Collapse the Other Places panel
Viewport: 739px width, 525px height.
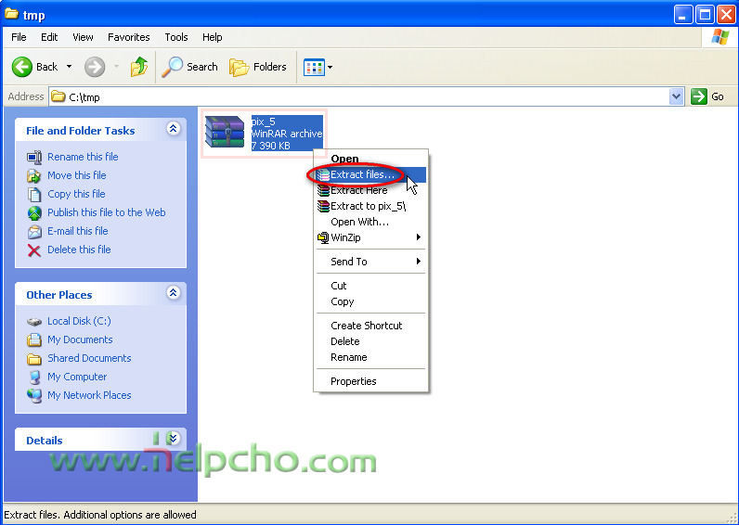(173, 292)
